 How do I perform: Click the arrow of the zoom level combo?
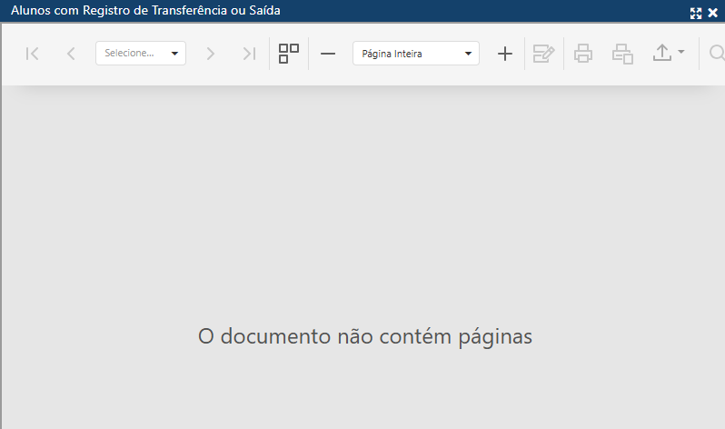point(468,54)
